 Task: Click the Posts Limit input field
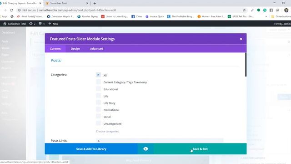tap(160, 141)
